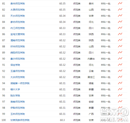Image resolution: width=130 pixels, height=123 pixels.
Task: Select 师范类 in the 陇东学院 row
Action: (x=77, y=96)
